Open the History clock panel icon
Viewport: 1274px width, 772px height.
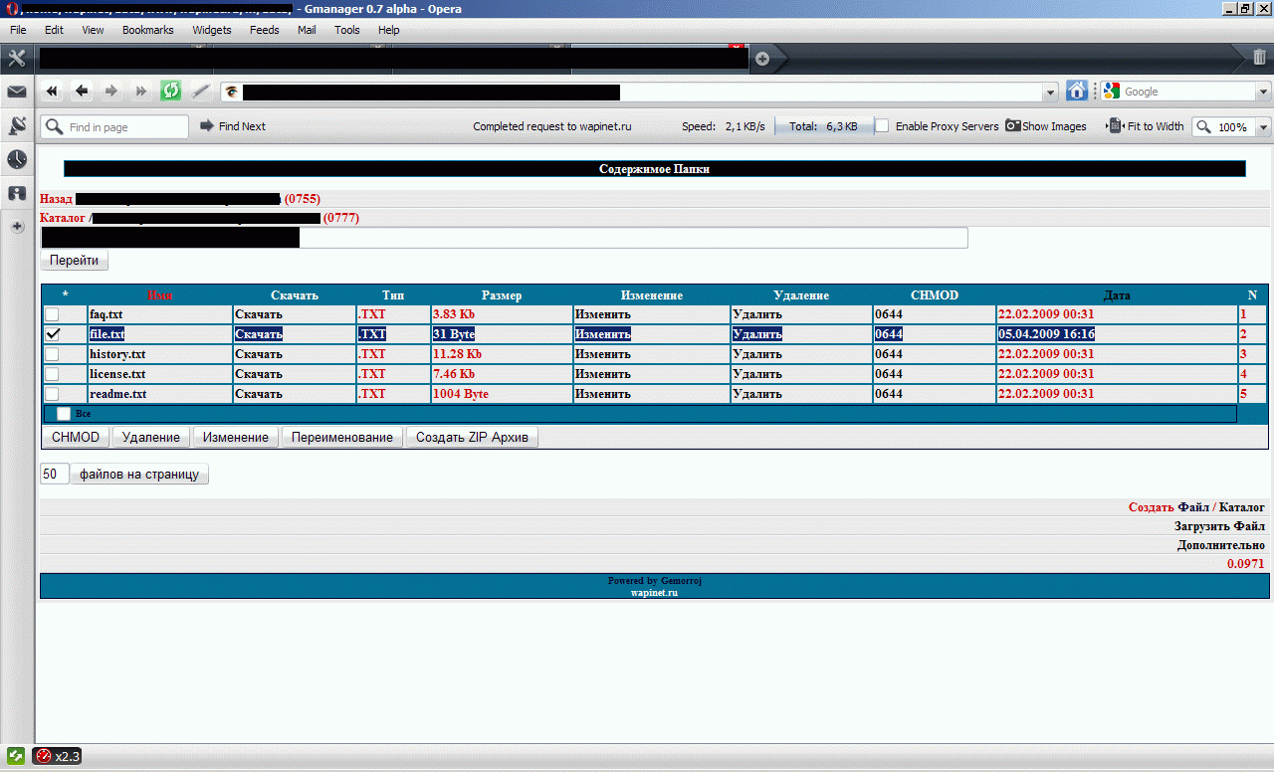[x=17, y=159]
